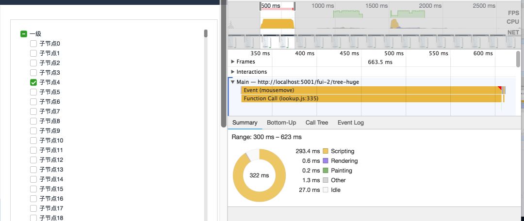Screen dimensions: 524x221
Task: Click the green Painting legend swatch
Action: 326,171
